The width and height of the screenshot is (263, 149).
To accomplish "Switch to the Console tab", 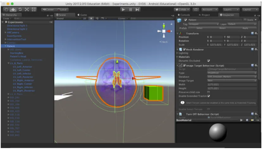I will (184, 15).
